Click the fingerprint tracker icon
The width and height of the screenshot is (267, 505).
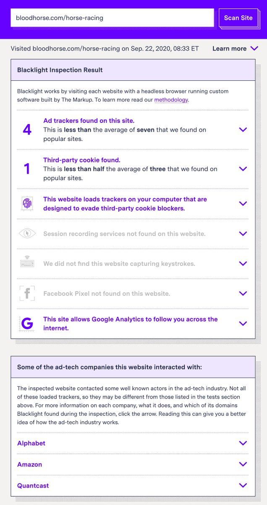point(27,204)
